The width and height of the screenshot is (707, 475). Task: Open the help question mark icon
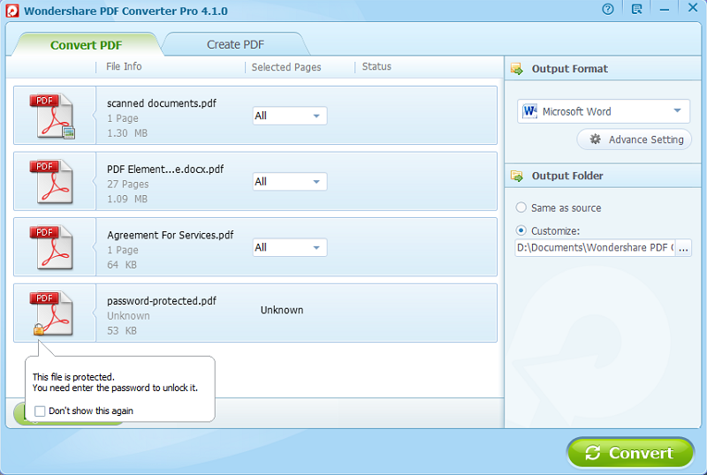click(x=608, y=9)
